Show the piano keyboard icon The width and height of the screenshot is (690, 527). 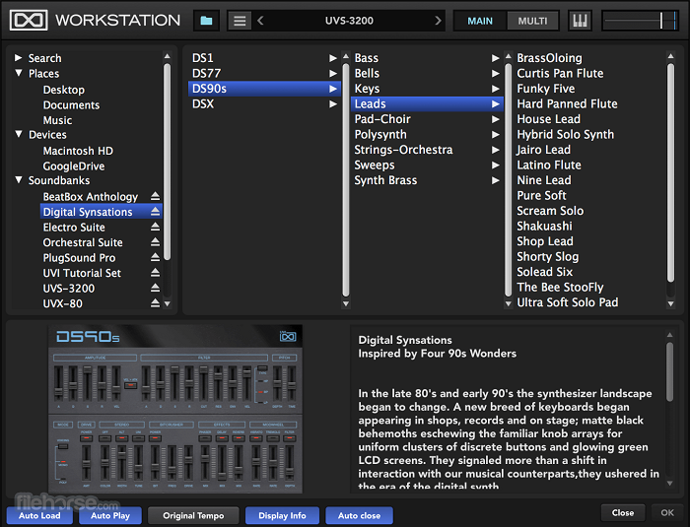[580, 20]
